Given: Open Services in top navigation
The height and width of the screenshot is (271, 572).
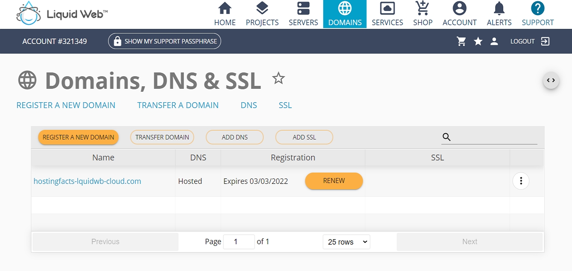Looking at the screenshot, I should 387,14.
